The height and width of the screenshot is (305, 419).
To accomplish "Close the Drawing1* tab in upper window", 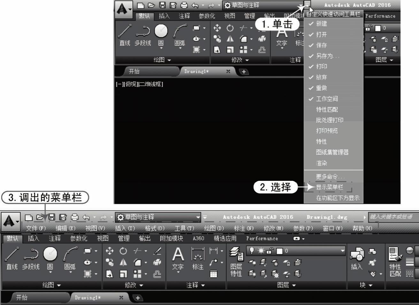I will tap(228, 71).
